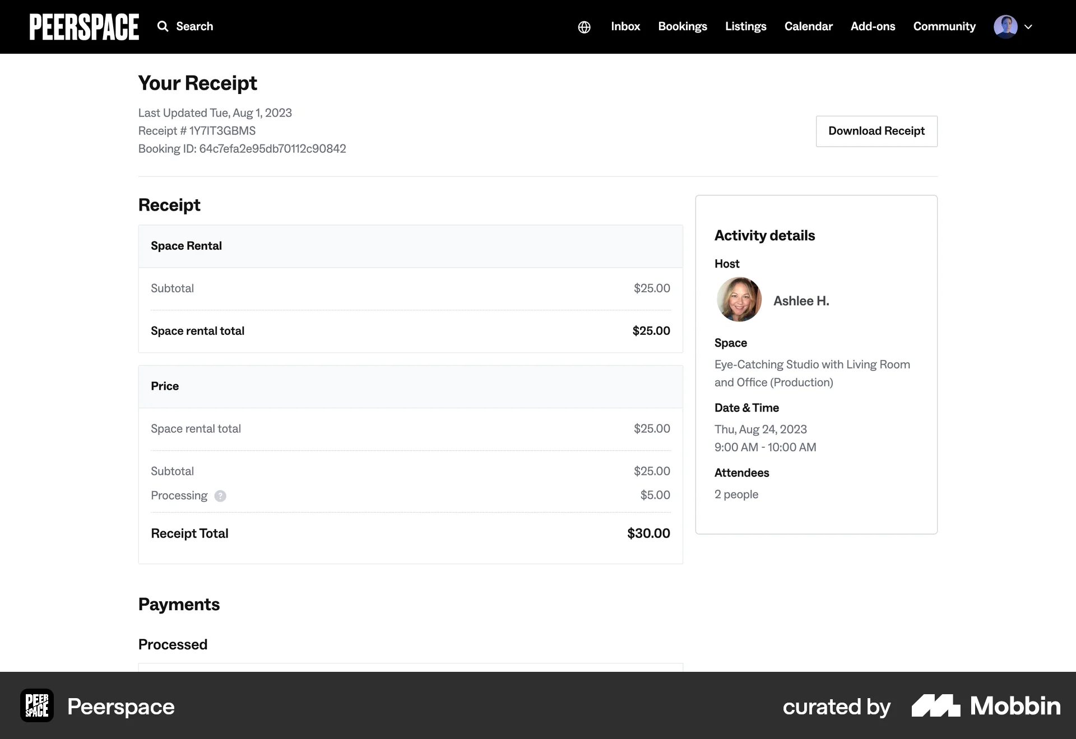
Task: Click the Peerspace icon in the footer
Action: pyautogui.click(x=36, y=706)
